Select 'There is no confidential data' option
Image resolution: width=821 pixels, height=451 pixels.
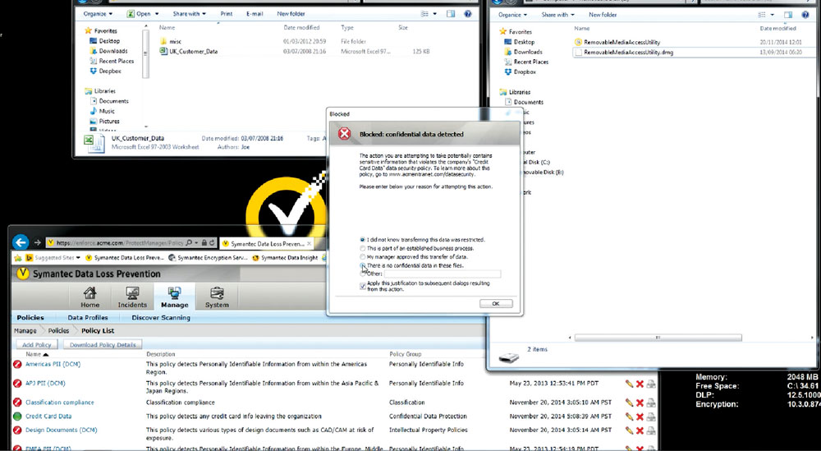click(362, 265)
